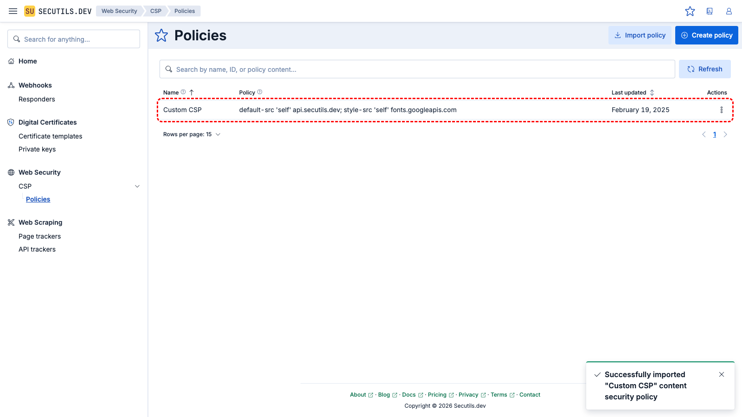Screen dimensions: 742x417
Task: Open the favorites star icon in the header
Action: pyautogui.click(x=690, y=11)
